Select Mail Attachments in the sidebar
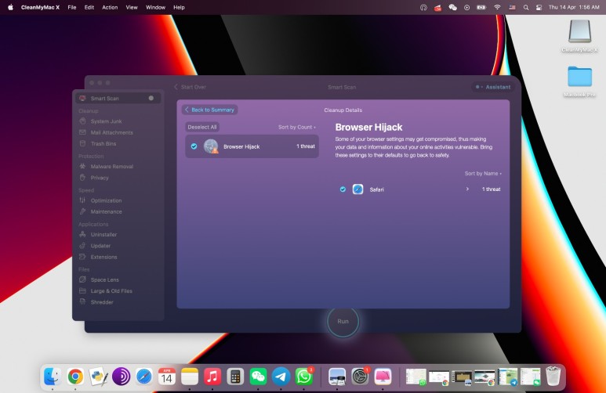Screen dimensions: 606x393 [111, 132]
